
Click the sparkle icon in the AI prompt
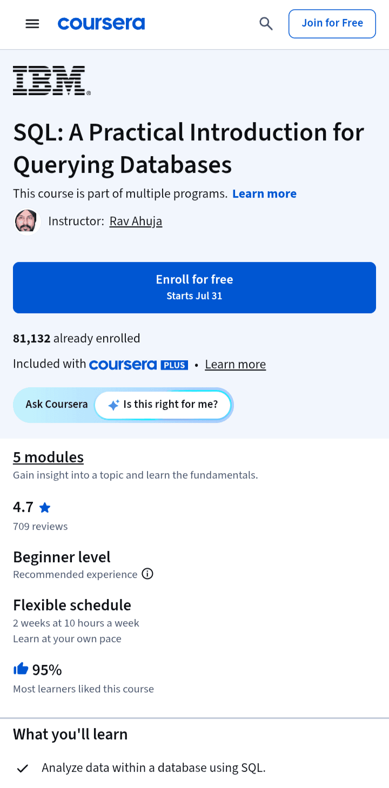(113, 405)
